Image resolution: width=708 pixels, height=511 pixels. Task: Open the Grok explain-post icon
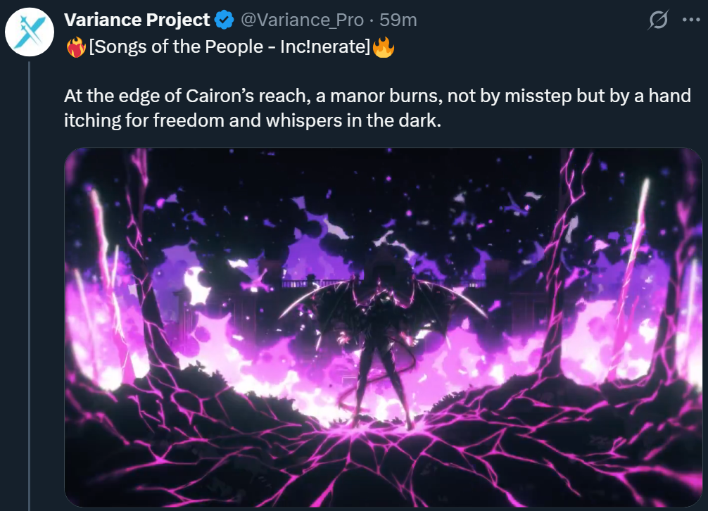click(x=657, y=21)
